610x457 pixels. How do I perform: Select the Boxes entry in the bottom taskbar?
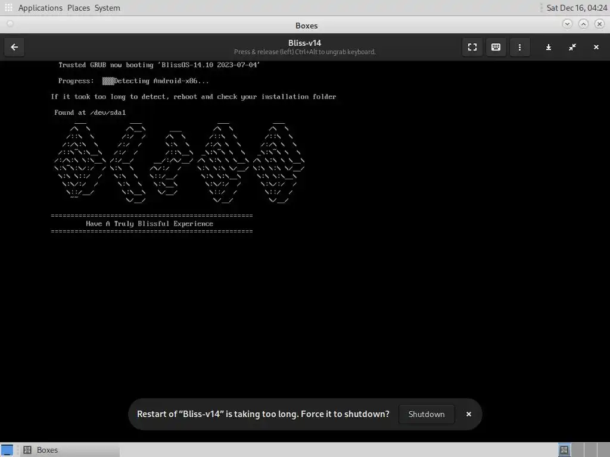70,450
